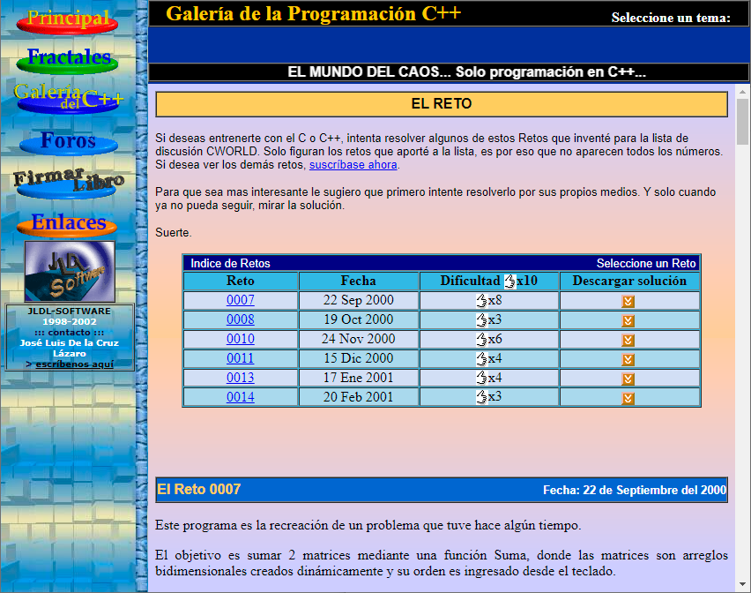Open Reto 0014 link in table
The height and width of the screenshot is (593, 751).
coord(240,398)
